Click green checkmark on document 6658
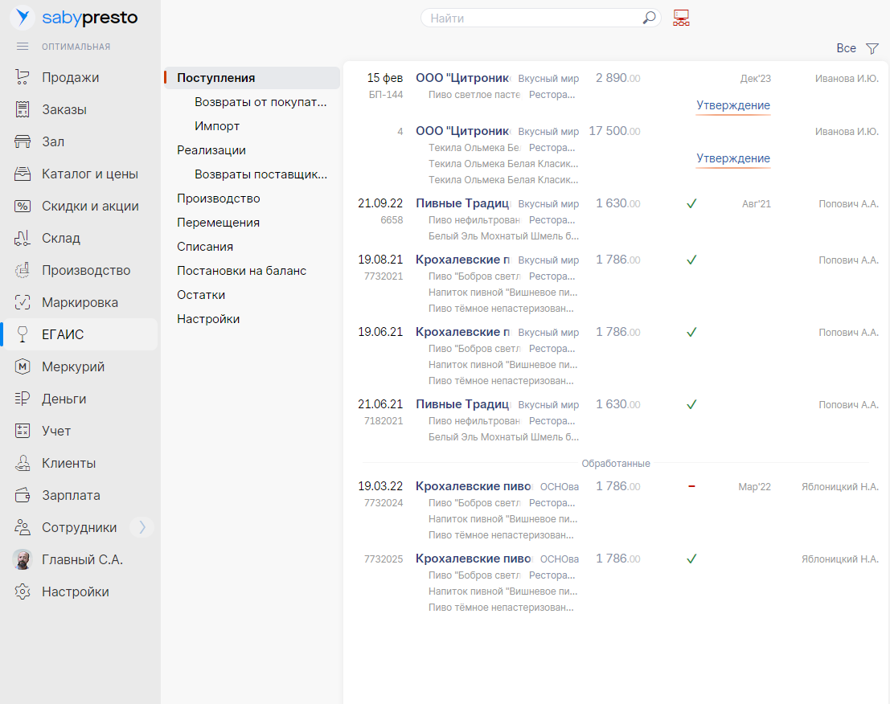Image resolution: width=890 pixels, height=704 pixels. 691,204
